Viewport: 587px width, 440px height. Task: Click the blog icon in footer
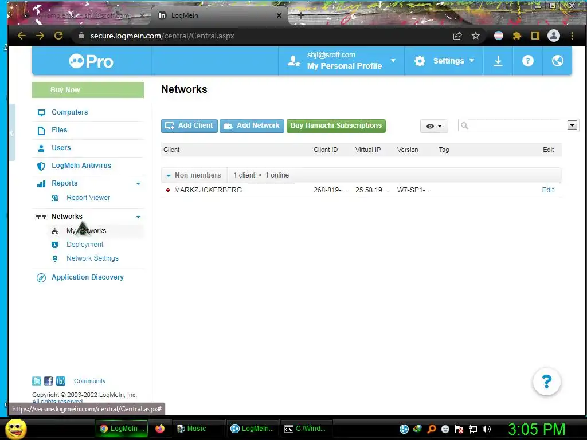(x=61, y=381)
